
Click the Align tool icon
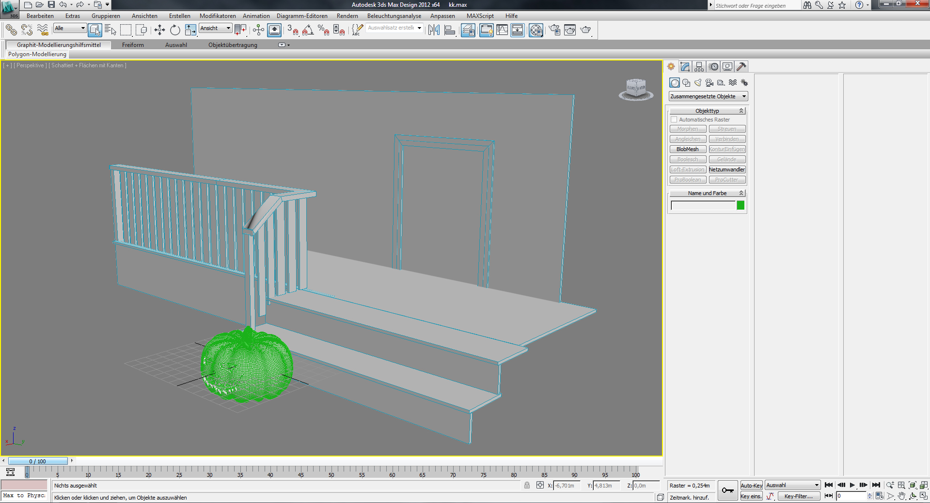pyautogui.click(x=450, y=30)
